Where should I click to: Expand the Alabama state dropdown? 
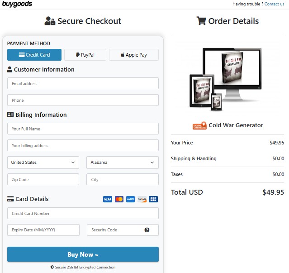click(123, 163)
